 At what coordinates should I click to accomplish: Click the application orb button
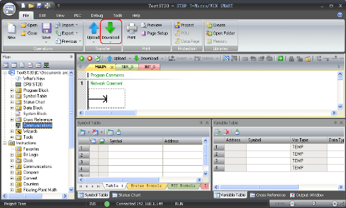[9, 9]
